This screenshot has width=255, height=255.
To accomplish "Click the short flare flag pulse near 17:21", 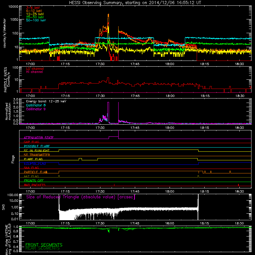I will click(x=80, y=158).
